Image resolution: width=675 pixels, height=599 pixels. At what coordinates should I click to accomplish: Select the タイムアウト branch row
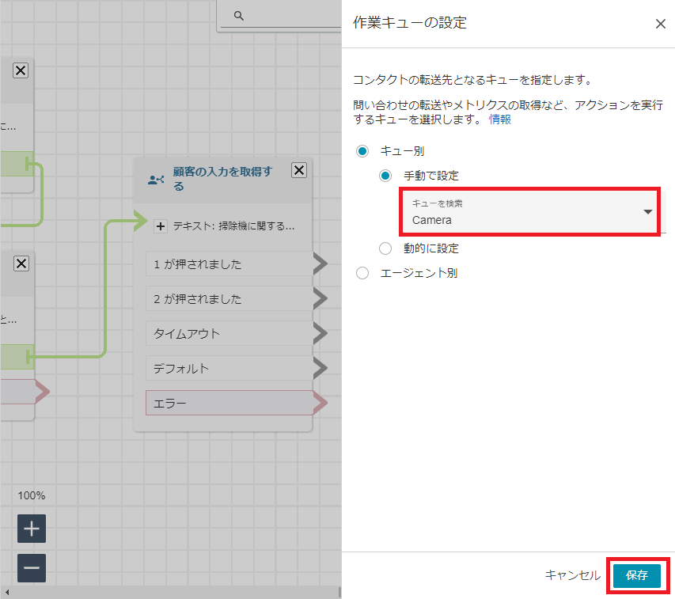[229, 333]
